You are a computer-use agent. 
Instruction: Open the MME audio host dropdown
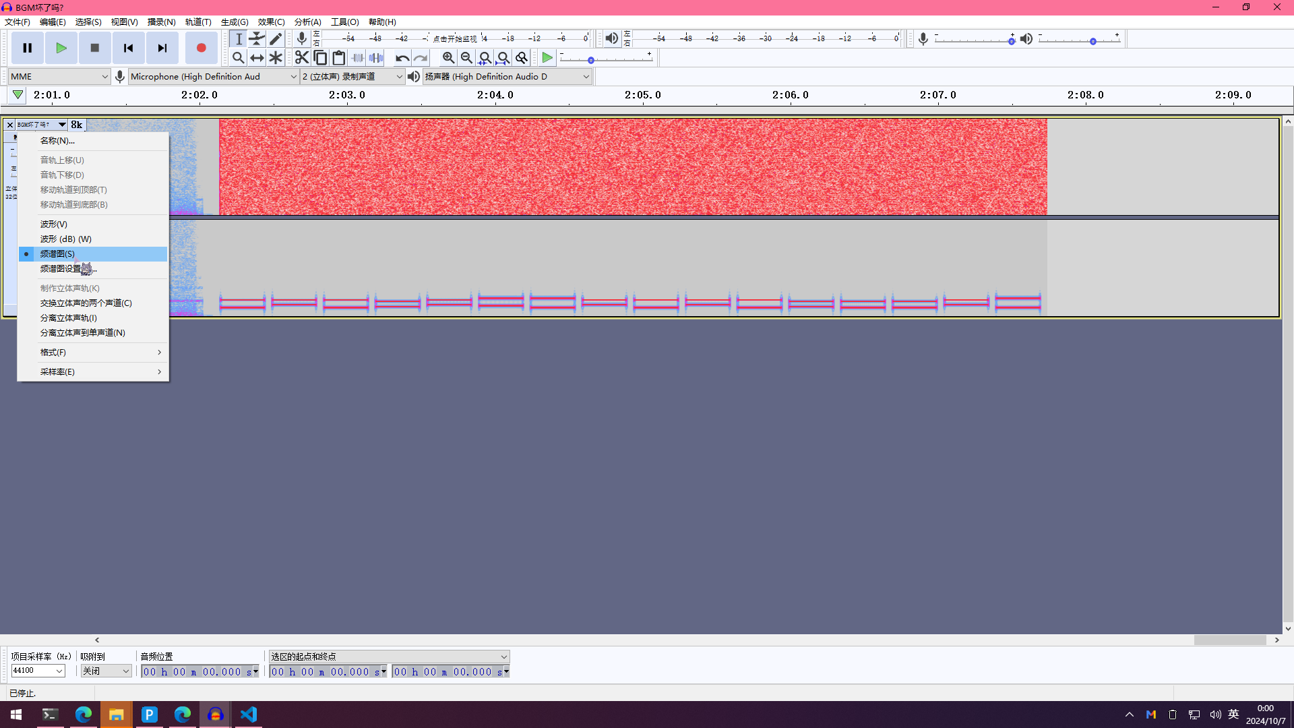(59, 76)
